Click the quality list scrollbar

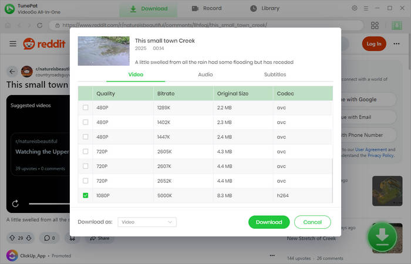point(332,181)
